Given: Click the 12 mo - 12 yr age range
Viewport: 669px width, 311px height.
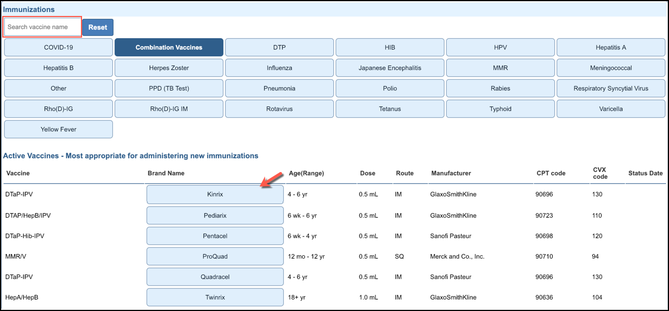Looking at the screenshot, I should (x=307, y=256).
